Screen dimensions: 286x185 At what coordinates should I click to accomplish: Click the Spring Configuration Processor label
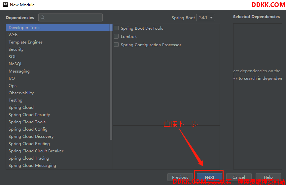151,45
